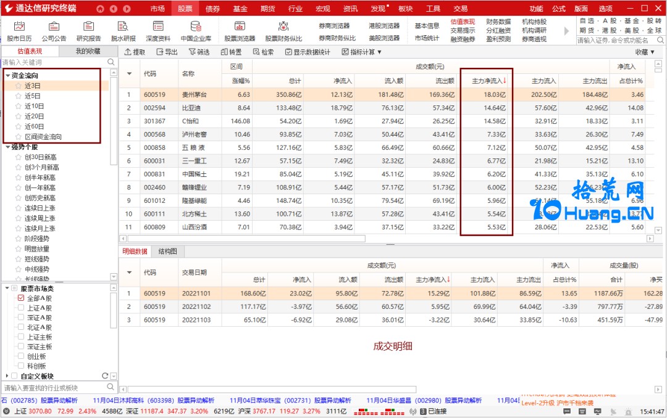Focus the 请输入证券,命令或功能名 command input
Screen dimensions: 667x418
(x=616, y=40)
